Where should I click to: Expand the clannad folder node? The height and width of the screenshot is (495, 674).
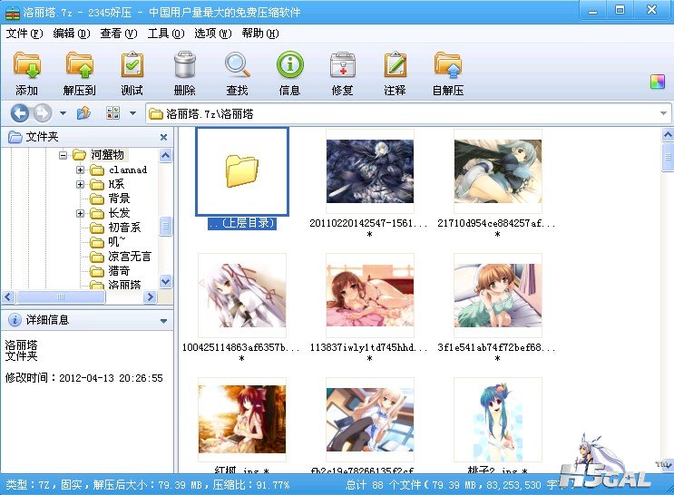(80, 170)
